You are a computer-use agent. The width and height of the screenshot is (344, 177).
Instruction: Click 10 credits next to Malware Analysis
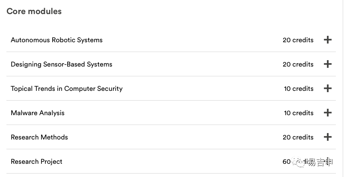click(299, 113)
